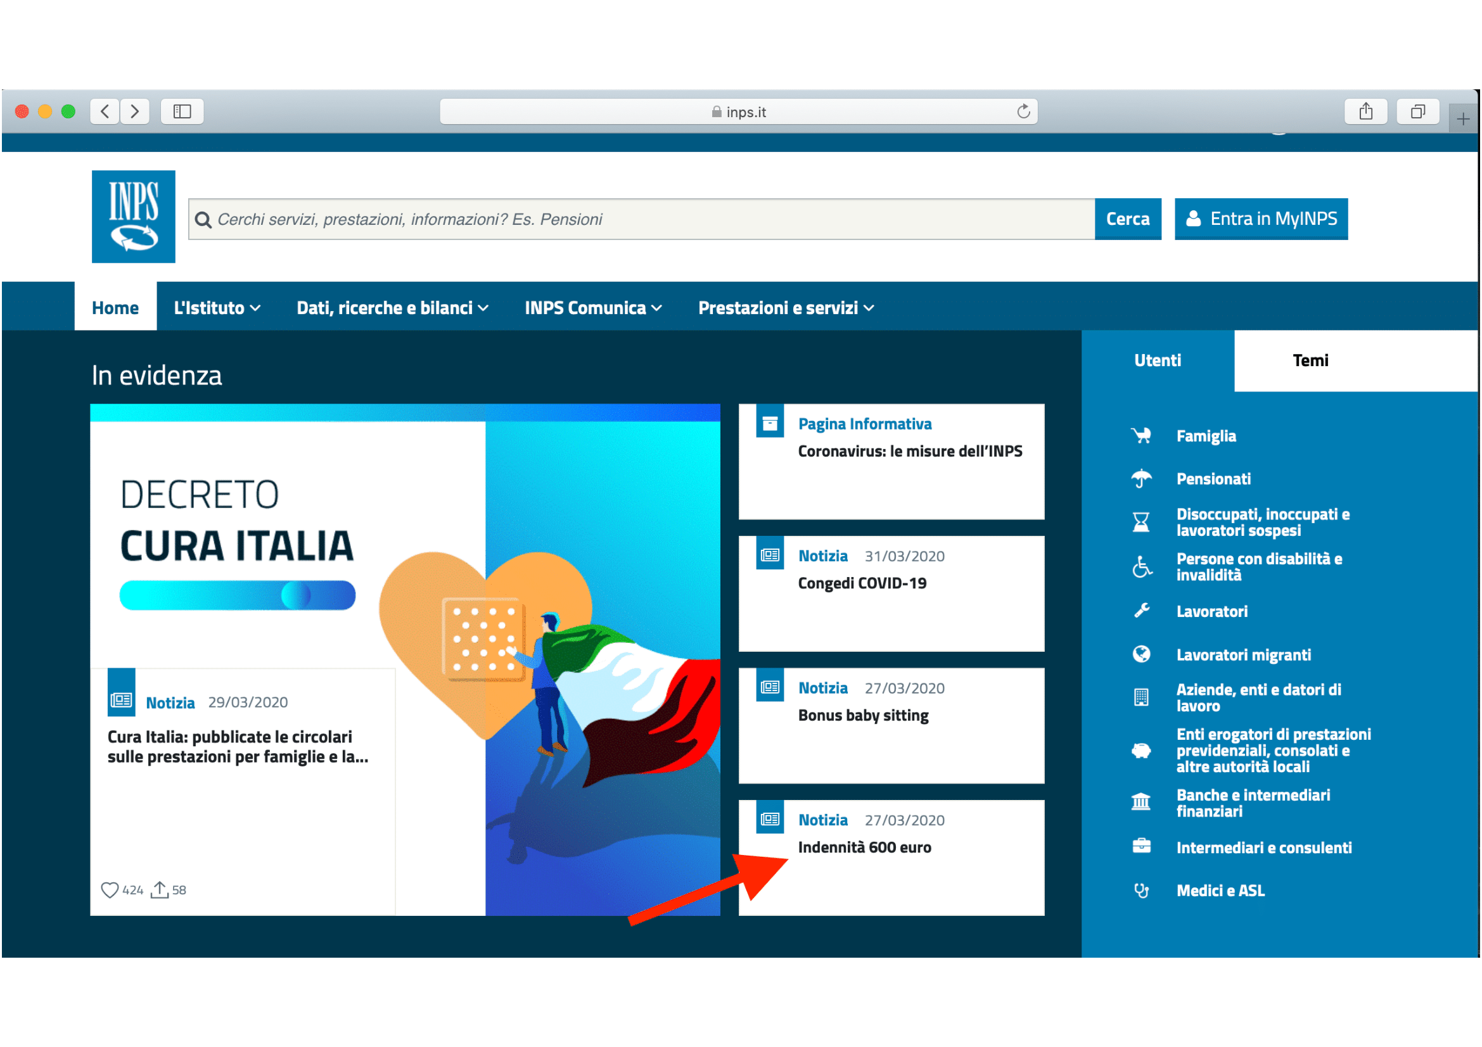Viewport: 1482px width, 1047px height.
Task: Click the heart like icon with 424
Action: click(x=110, y=891)
